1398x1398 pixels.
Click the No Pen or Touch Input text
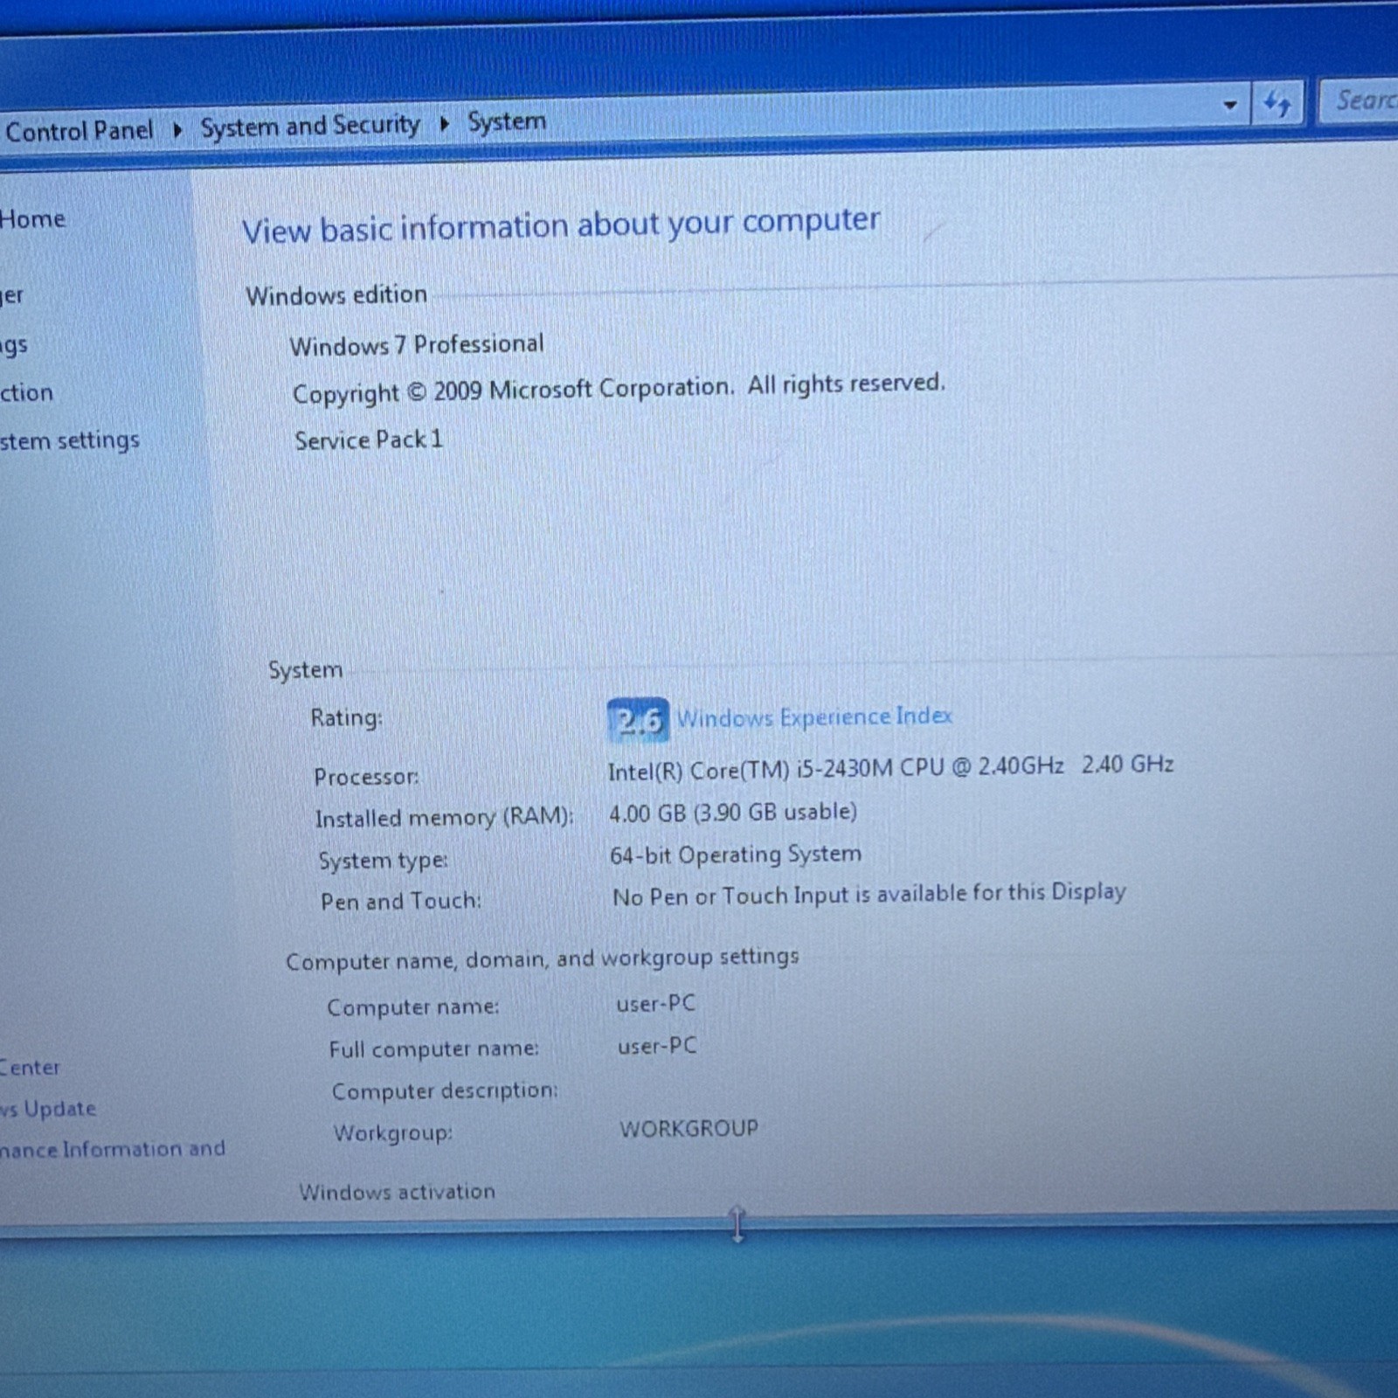pos(869,895)
